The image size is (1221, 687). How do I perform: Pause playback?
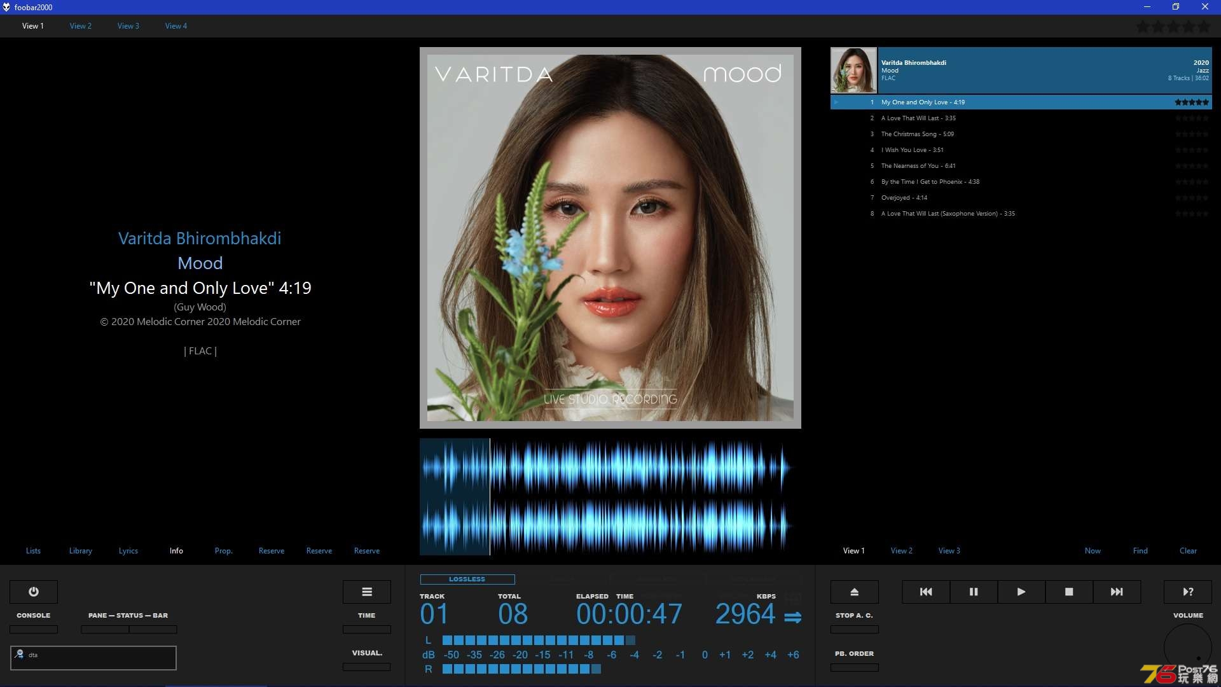pyautogui.click(x=974, y=592)
